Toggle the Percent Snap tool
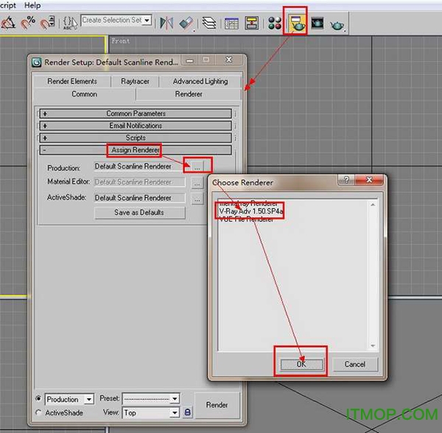The image size is (442, 433). (x=28, y=23)
